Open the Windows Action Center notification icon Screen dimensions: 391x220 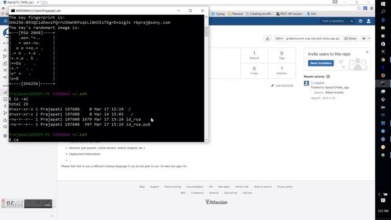[383, 200]
